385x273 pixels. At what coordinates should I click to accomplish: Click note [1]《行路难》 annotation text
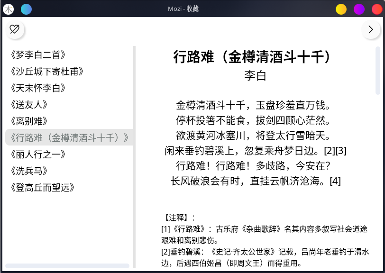point(265,235)
